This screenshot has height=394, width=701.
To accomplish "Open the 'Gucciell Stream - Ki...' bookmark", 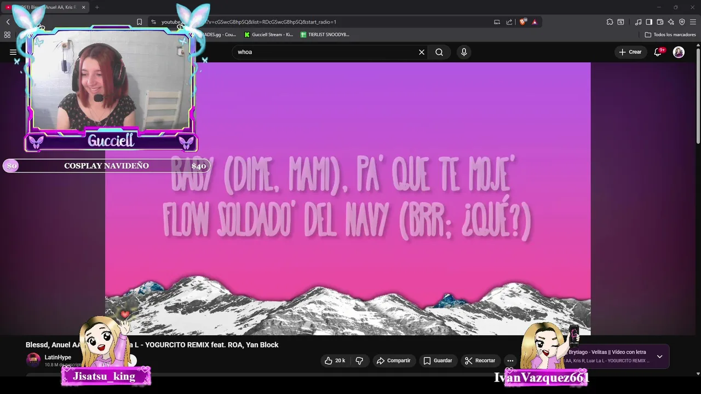I will 268,34.
